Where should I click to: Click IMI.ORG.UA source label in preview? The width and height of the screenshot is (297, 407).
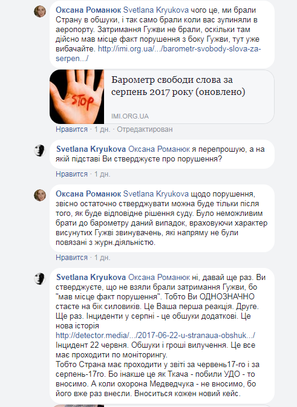(130, 116)
